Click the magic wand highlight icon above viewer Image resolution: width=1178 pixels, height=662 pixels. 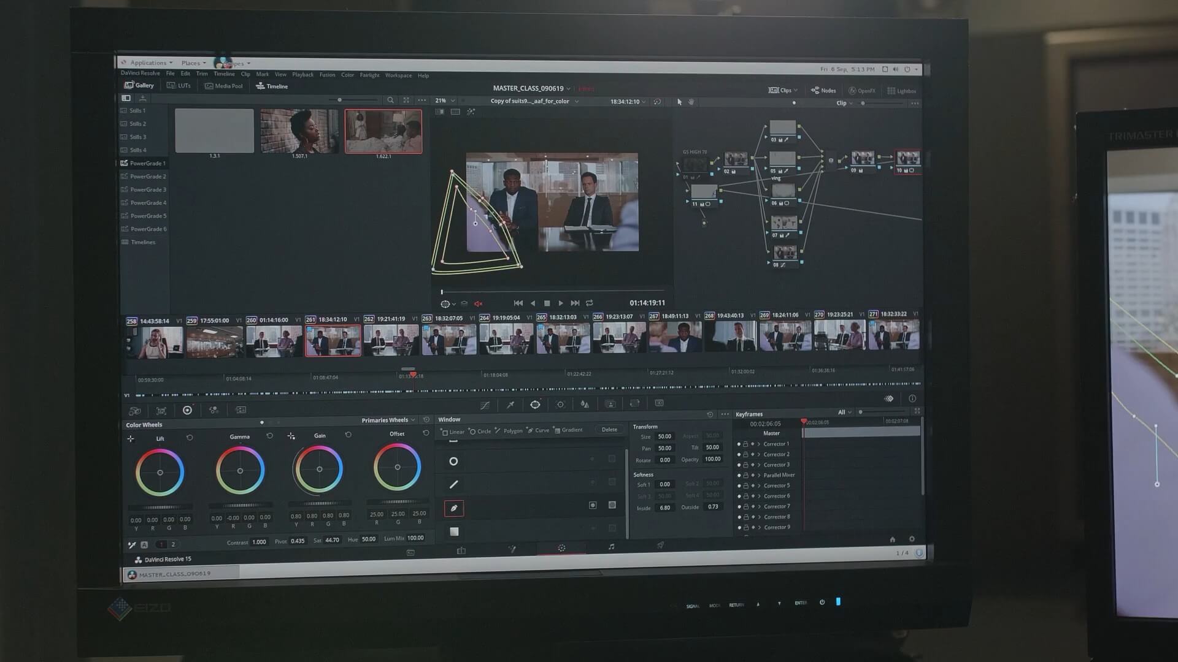point(471,112)
